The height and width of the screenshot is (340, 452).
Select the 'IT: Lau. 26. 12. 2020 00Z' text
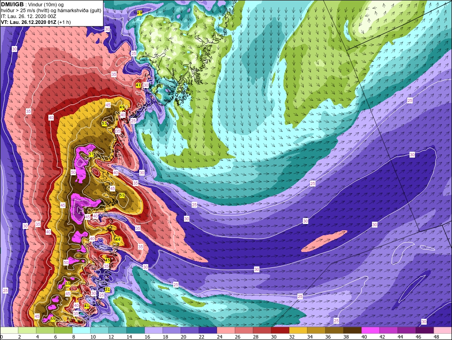28,16
